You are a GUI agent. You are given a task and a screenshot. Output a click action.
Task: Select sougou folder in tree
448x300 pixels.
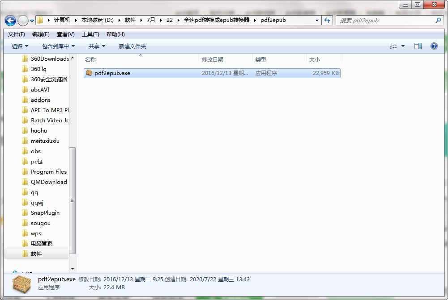(36, 223)
